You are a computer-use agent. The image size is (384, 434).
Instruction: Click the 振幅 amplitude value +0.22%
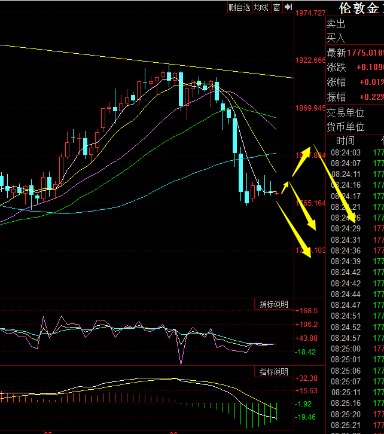371,97
